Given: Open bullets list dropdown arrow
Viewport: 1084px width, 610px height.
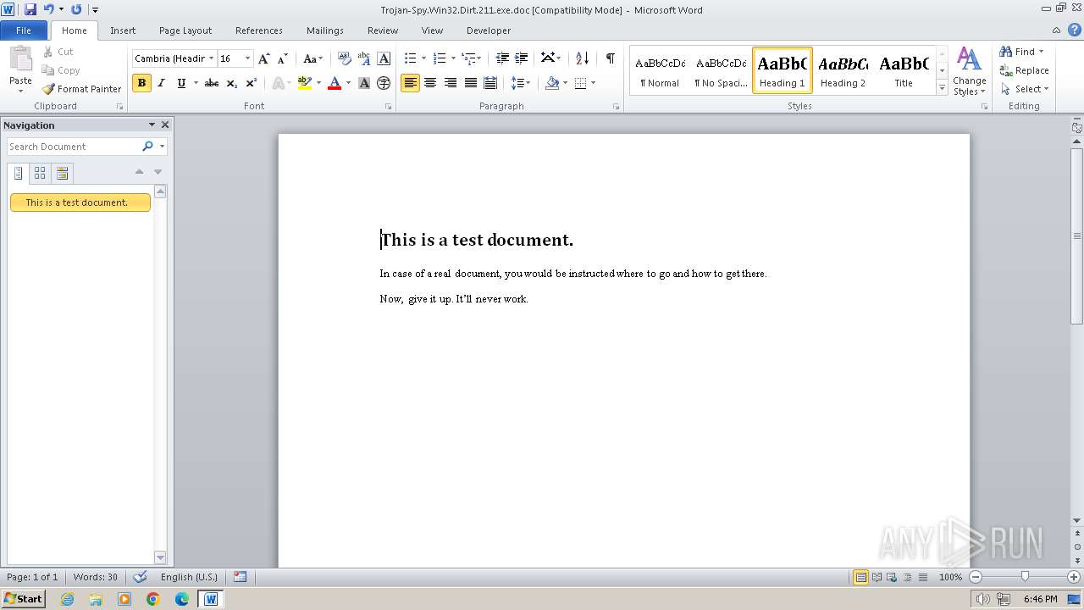Looking at the screenshot, I should (424, 58).
